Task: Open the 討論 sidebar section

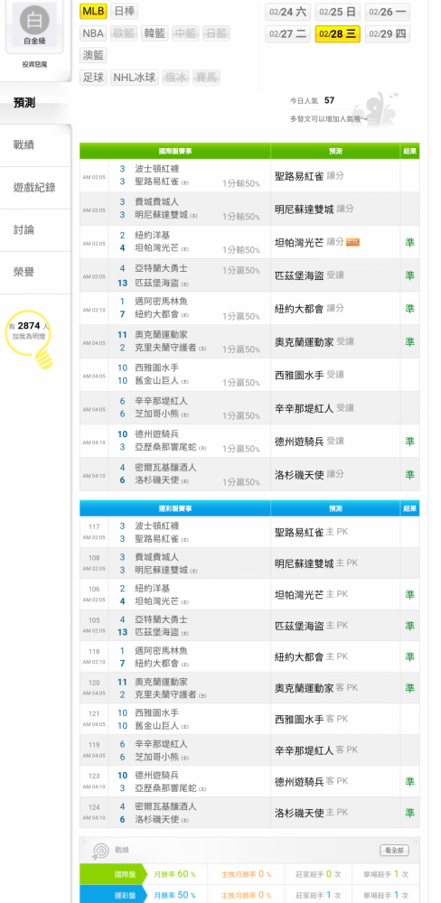Action: pos(36,229)
